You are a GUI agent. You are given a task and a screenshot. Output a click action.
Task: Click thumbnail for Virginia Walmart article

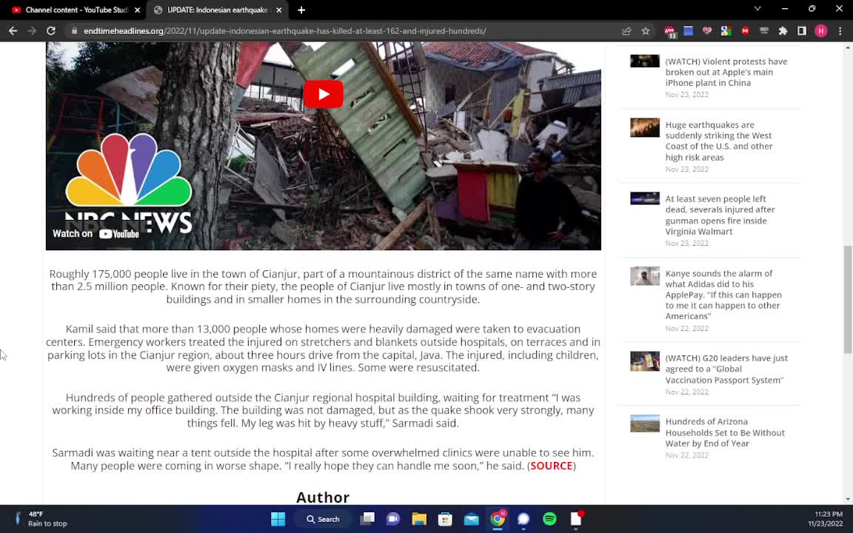645,198
